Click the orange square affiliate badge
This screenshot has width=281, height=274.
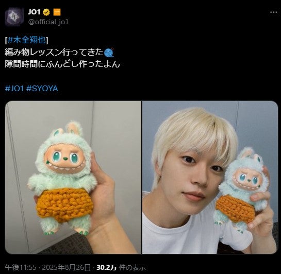click(57, 12)
